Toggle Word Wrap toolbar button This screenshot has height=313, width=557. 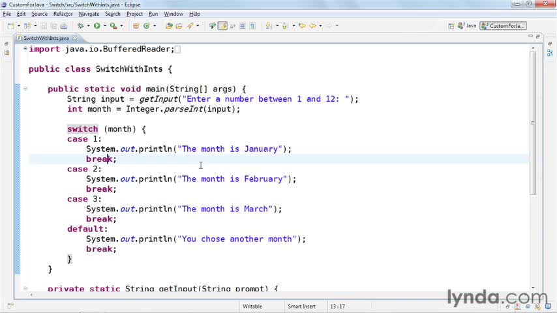point(233,26)
